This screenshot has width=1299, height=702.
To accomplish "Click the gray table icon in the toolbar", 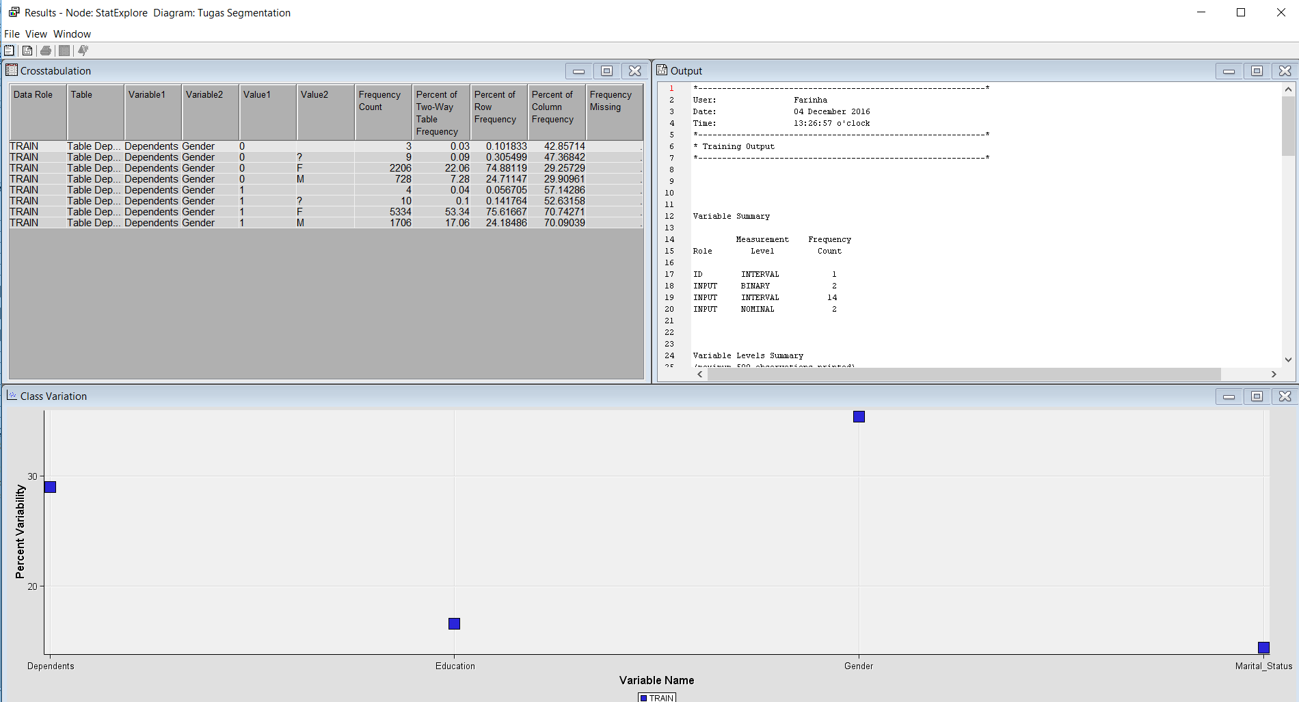I will tap(64, 51).
